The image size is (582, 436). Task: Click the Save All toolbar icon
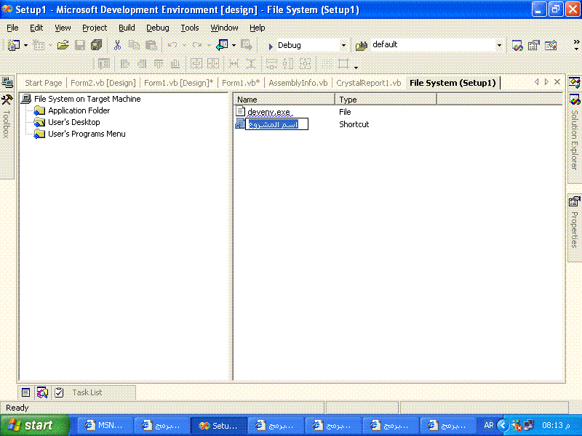tap(96, 45)
